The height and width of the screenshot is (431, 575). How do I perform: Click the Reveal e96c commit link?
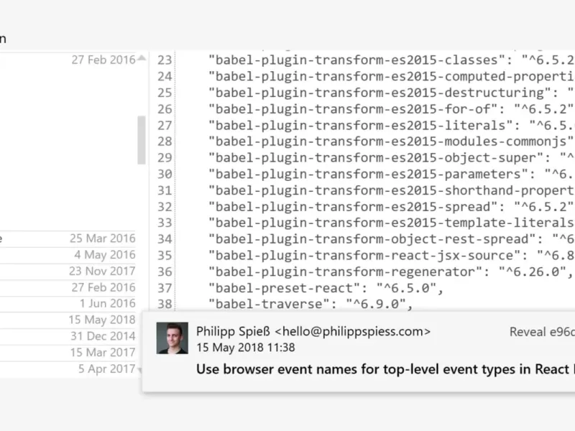(x=542, y=332)
